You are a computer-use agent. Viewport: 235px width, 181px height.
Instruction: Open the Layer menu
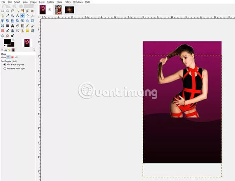coord(42,2)
